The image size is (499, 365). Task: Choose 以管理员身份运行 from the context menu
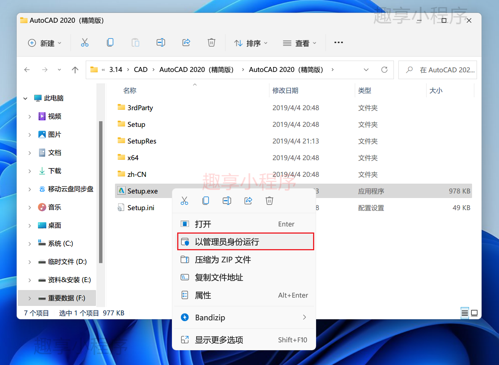click(246, 242)
